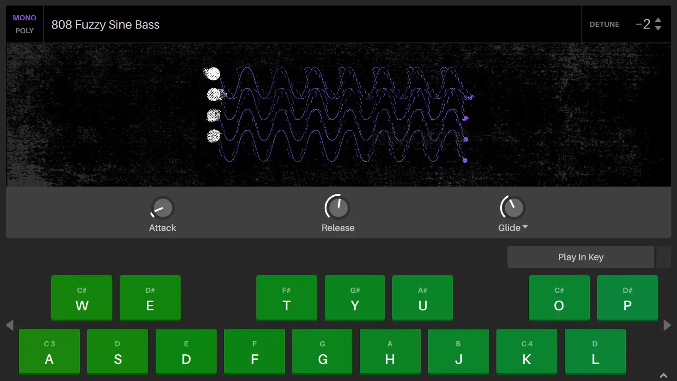Play the high D# key labeled P

point(627,298)
